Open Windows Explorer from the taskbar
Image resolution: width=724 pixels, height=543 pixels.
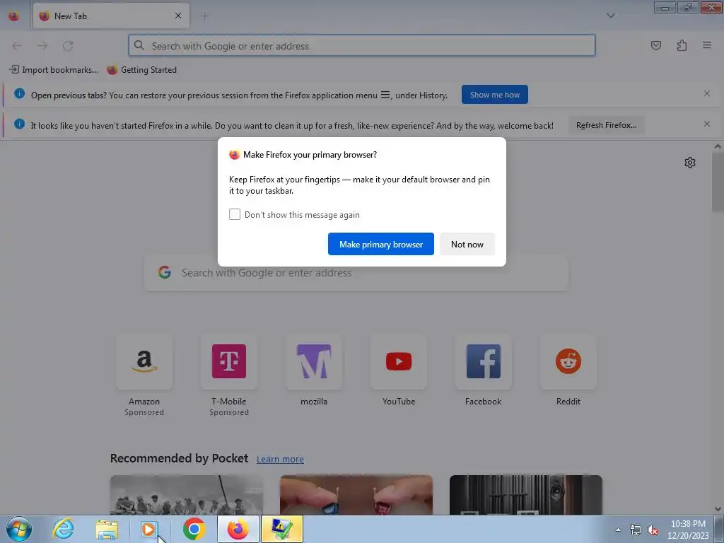(107, 529)
